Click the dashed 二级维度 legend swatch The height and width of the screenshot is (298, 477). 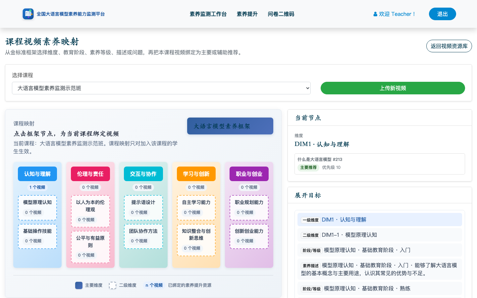[113, 285]
